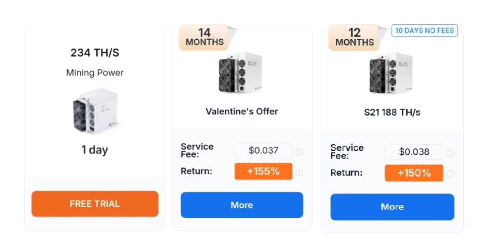Click info icon beside +155% return
The image size is (496, 248).
point(299,173)
